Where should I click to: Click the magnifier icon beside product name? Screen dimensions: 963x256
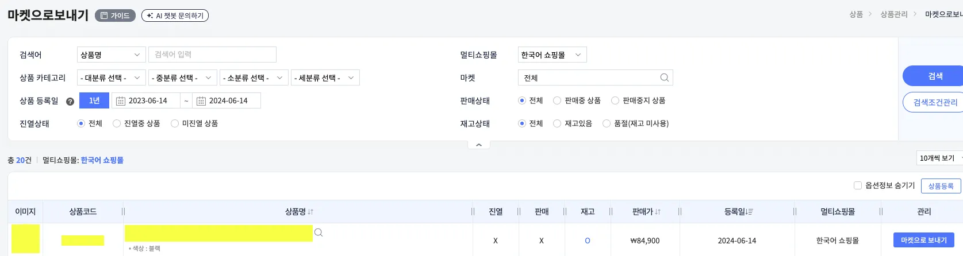point(319,232)
